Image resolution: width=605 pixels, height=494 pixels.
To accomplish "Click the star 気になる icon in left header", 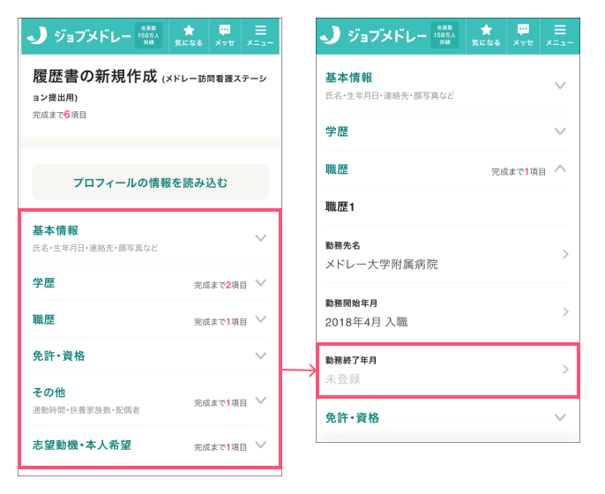I will tap(189, 34).
